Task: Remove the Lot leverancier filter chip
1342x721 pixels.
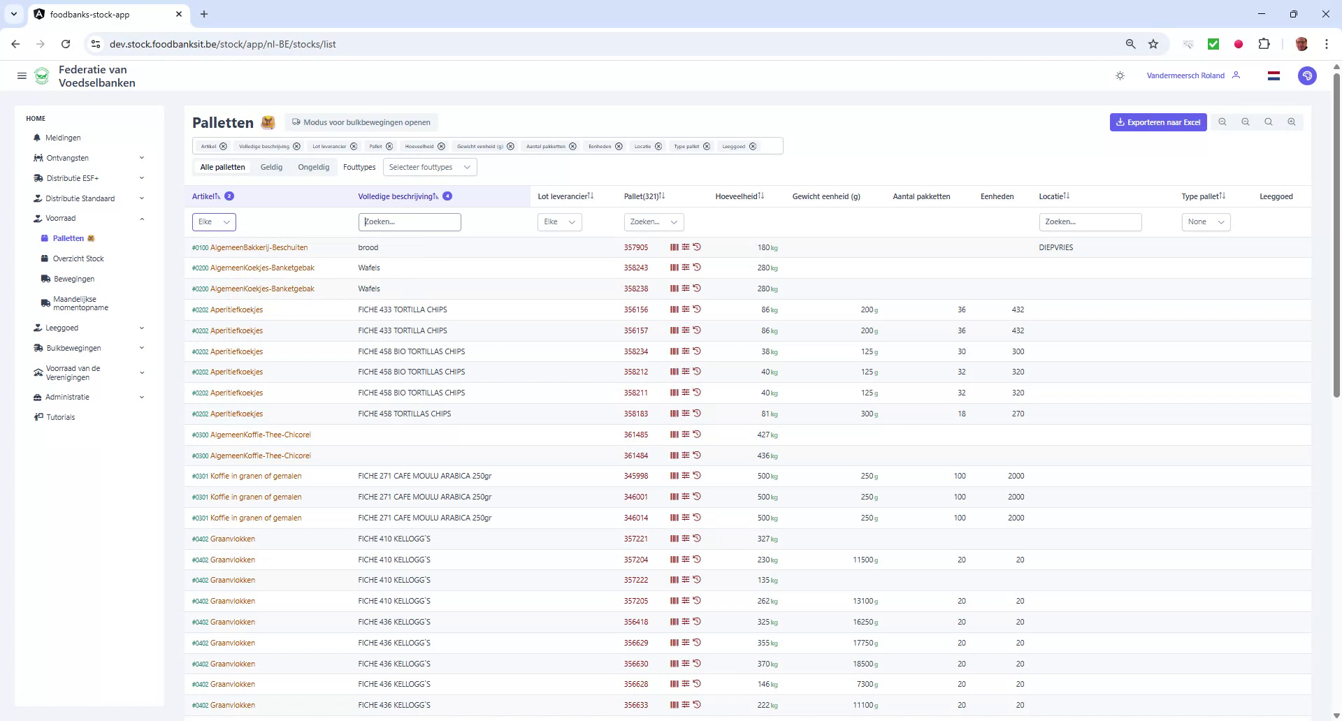Action: [x=353, y=146]
